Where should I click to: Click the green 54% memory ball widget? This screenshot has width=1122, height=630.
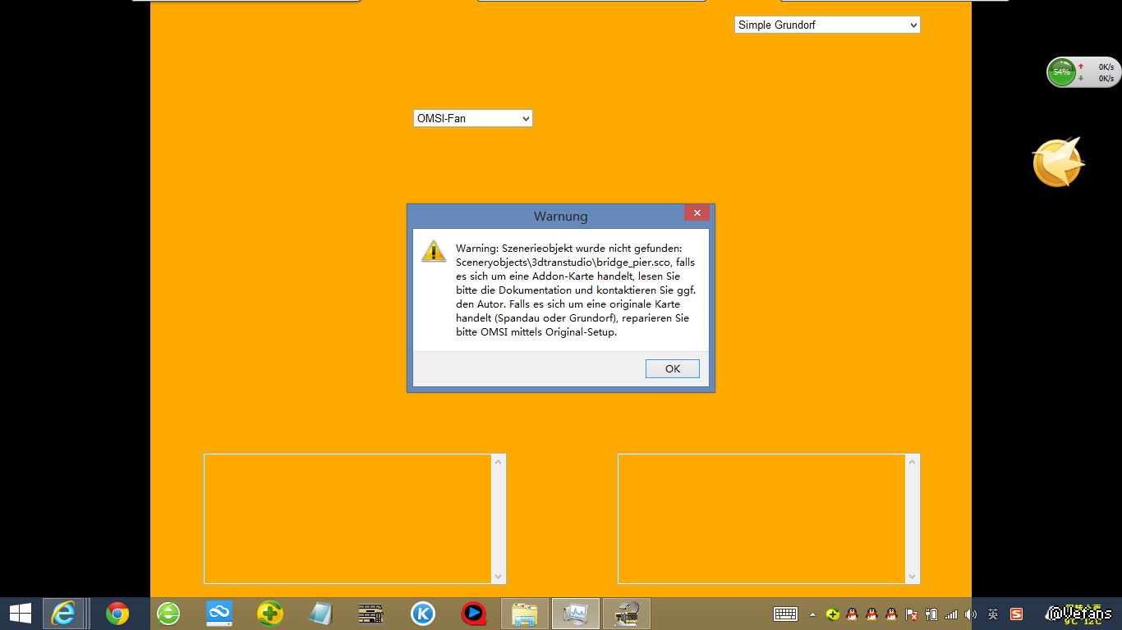pyautogui.click(x=1062, y=72)
